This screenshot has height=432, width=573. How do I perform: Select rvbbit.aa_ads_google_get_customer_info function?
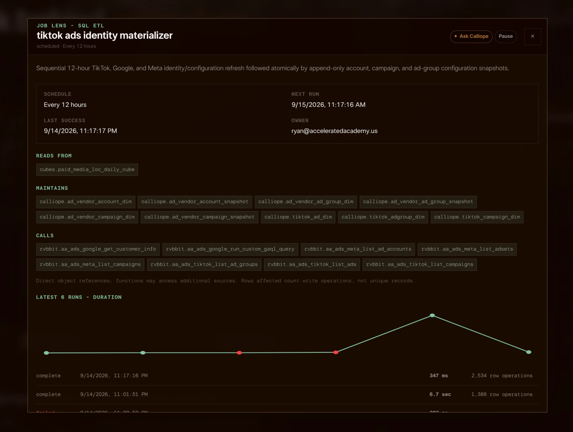(x=98, y=249)
